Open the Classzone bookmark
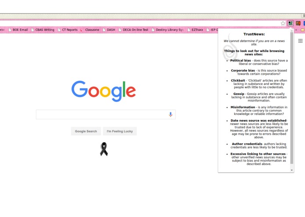This screenshot has width=305, height=217. click(x=90, y=30)
